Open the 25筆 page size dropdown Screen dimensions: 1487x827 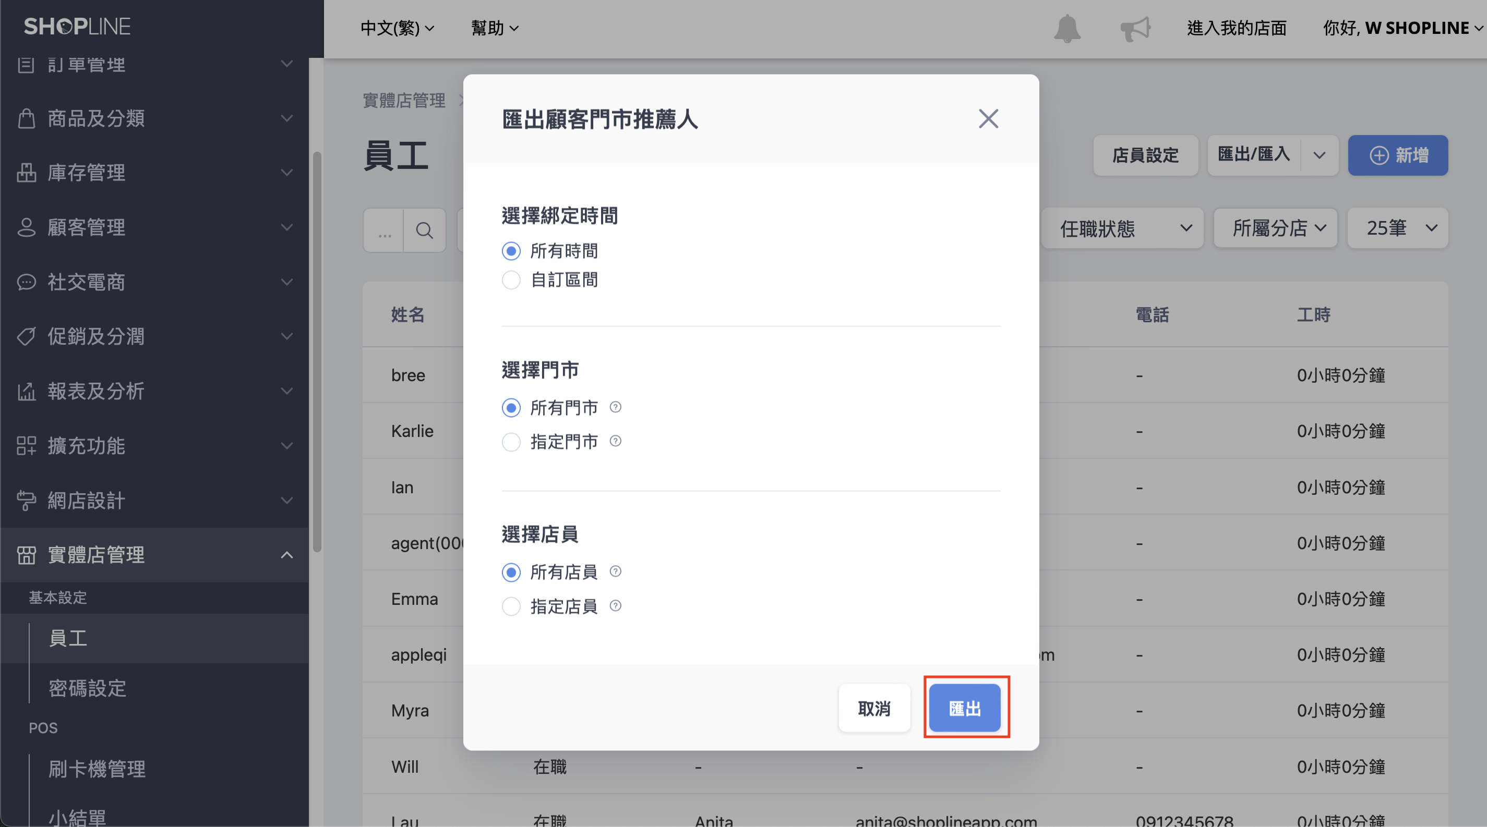[x=1398, y=228]
